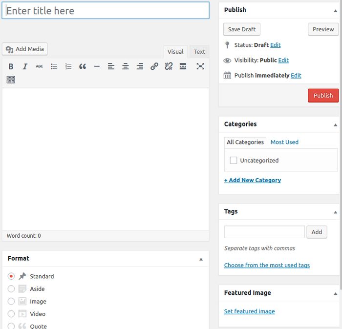This screenshot has height=329, width=342.
Task: Align text right
Action: (140, 66)
